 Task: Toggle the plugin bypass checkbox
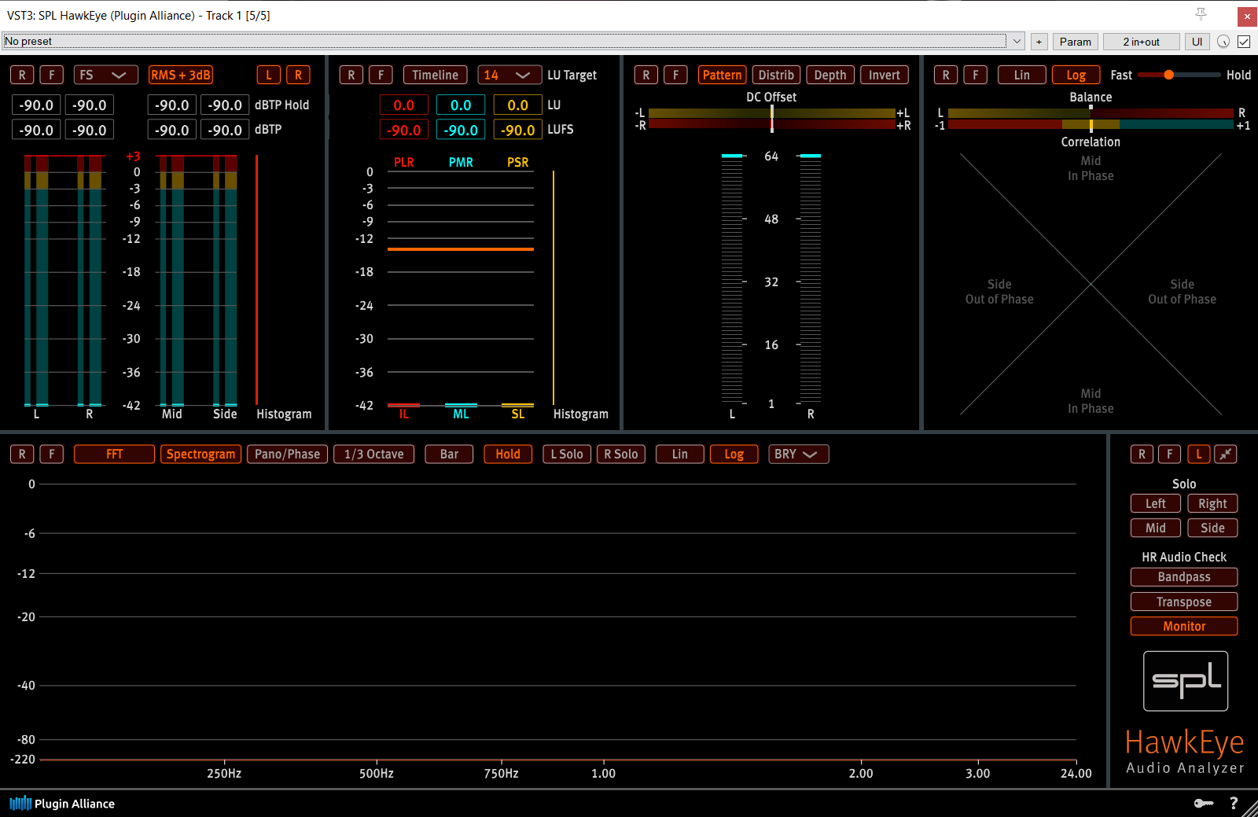tap(1244, 42)
